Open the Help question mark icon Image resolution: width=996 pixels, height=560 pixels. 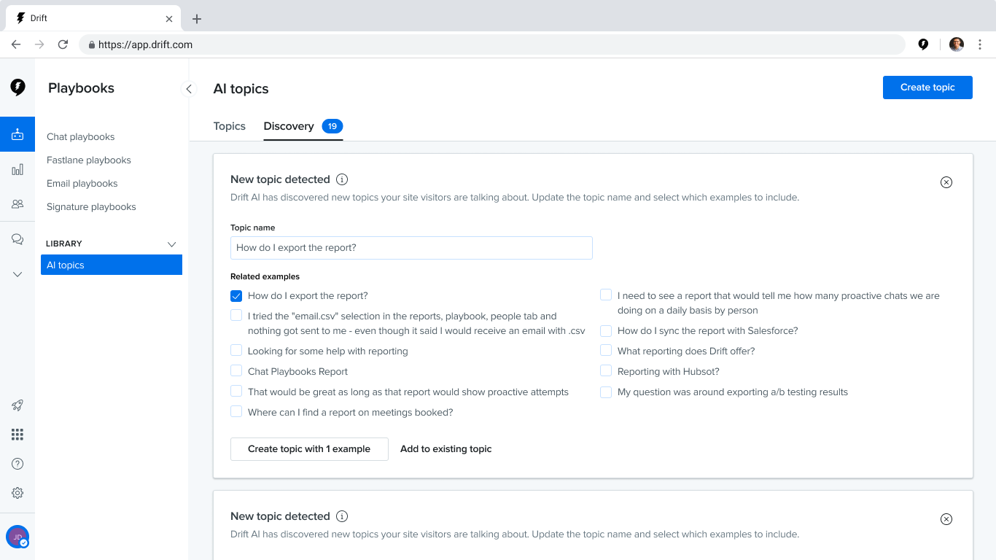[x=17, y=464]
